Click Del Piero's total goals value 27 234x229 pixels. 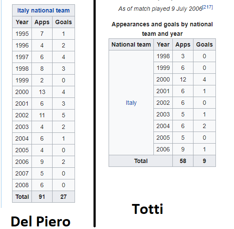coord(64,197)
